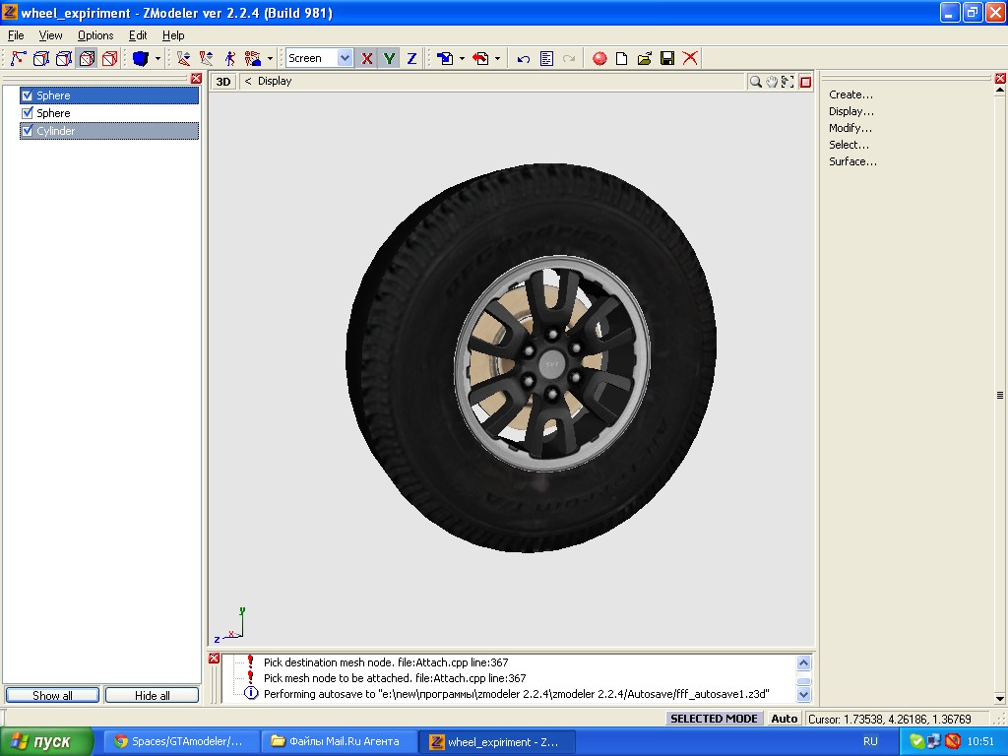The width and height of the screenshot is (1008, 756).
Task: Click the undo arrow icon
Action: coord(524,58)
